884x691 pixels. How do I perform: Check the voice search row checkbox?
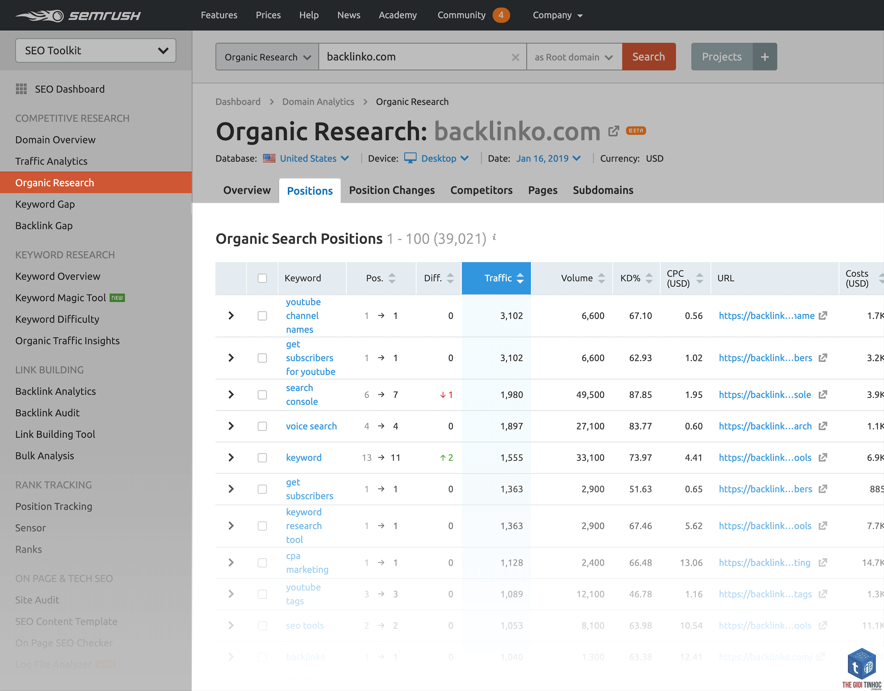click(x=262, y=426)
